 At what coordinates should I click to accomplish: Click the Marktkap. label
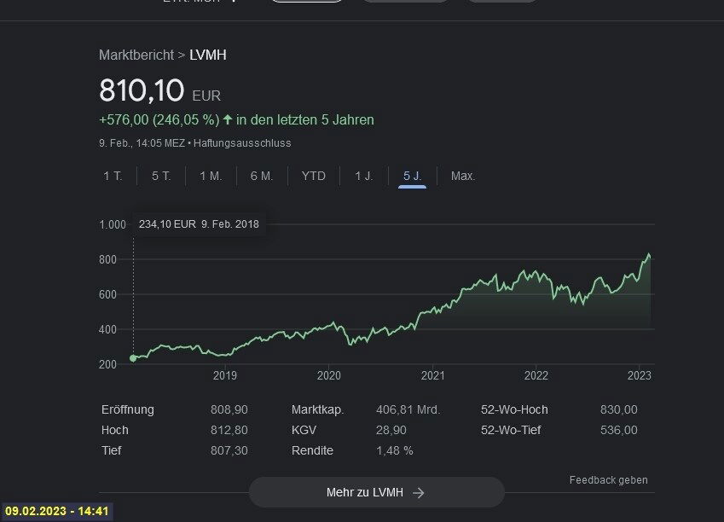[318, 409]
